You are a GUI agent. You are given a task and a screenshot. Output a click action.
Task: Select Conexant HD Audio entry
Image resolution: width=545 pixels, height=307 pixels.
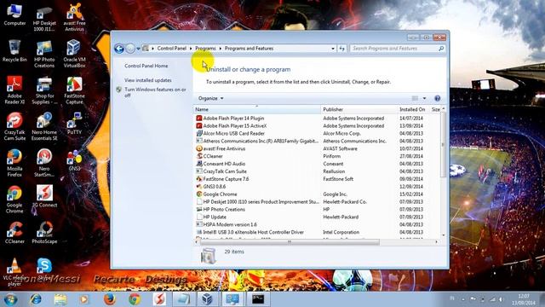pos(316,164)
